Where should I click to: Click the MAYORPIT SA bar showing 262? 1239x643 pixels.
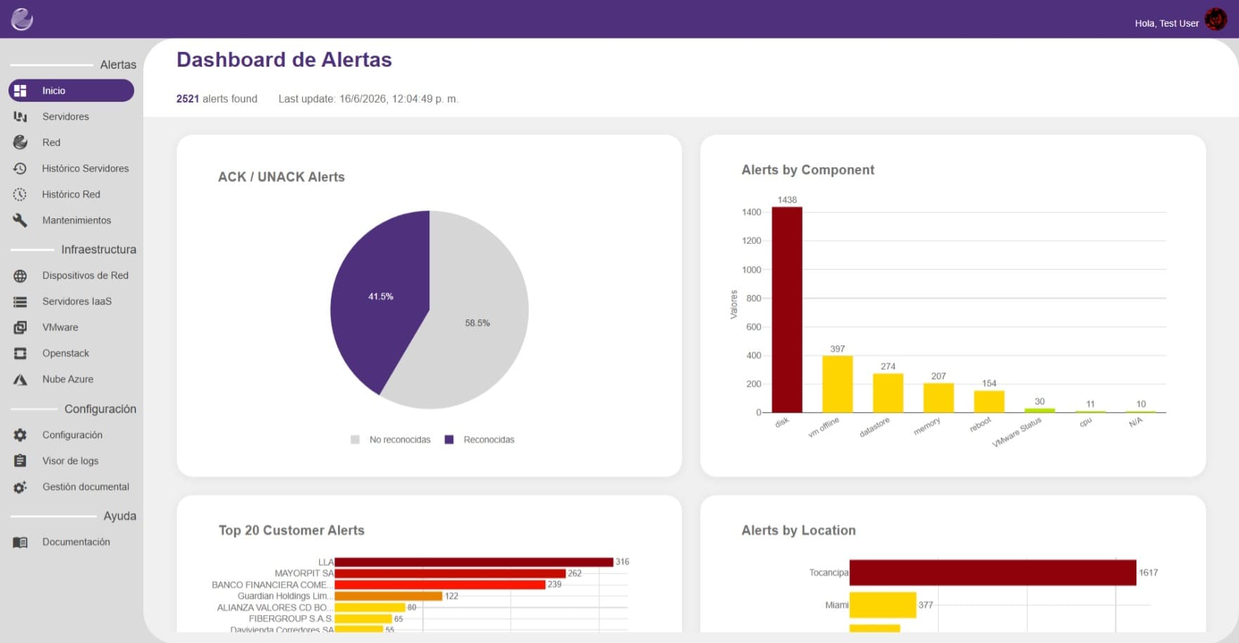(x=450, y=574)
